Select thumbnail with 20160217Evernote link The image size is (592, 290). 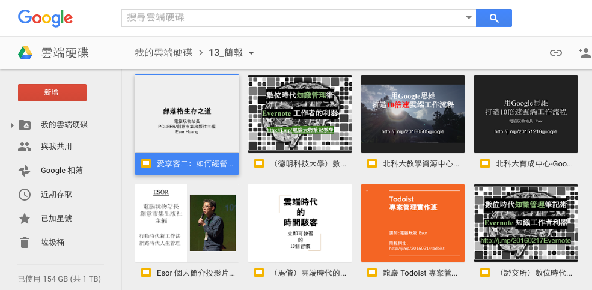(x=526, y=223)
